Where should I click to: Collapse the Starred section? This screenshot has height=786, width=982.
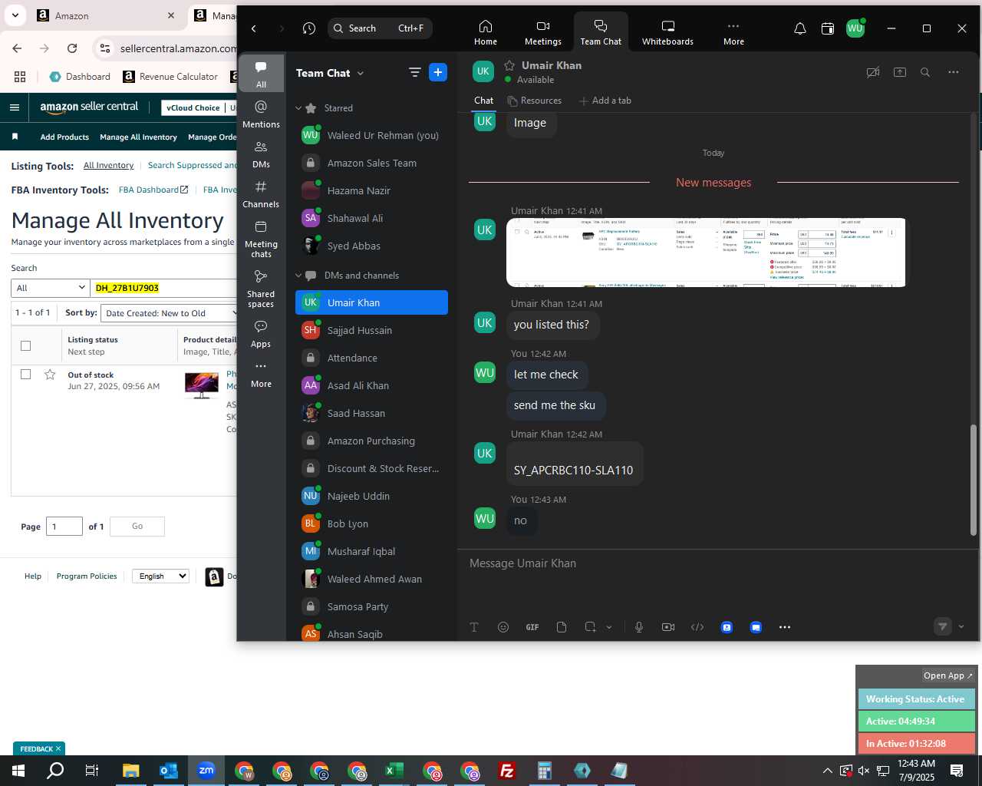coord(298,108)
